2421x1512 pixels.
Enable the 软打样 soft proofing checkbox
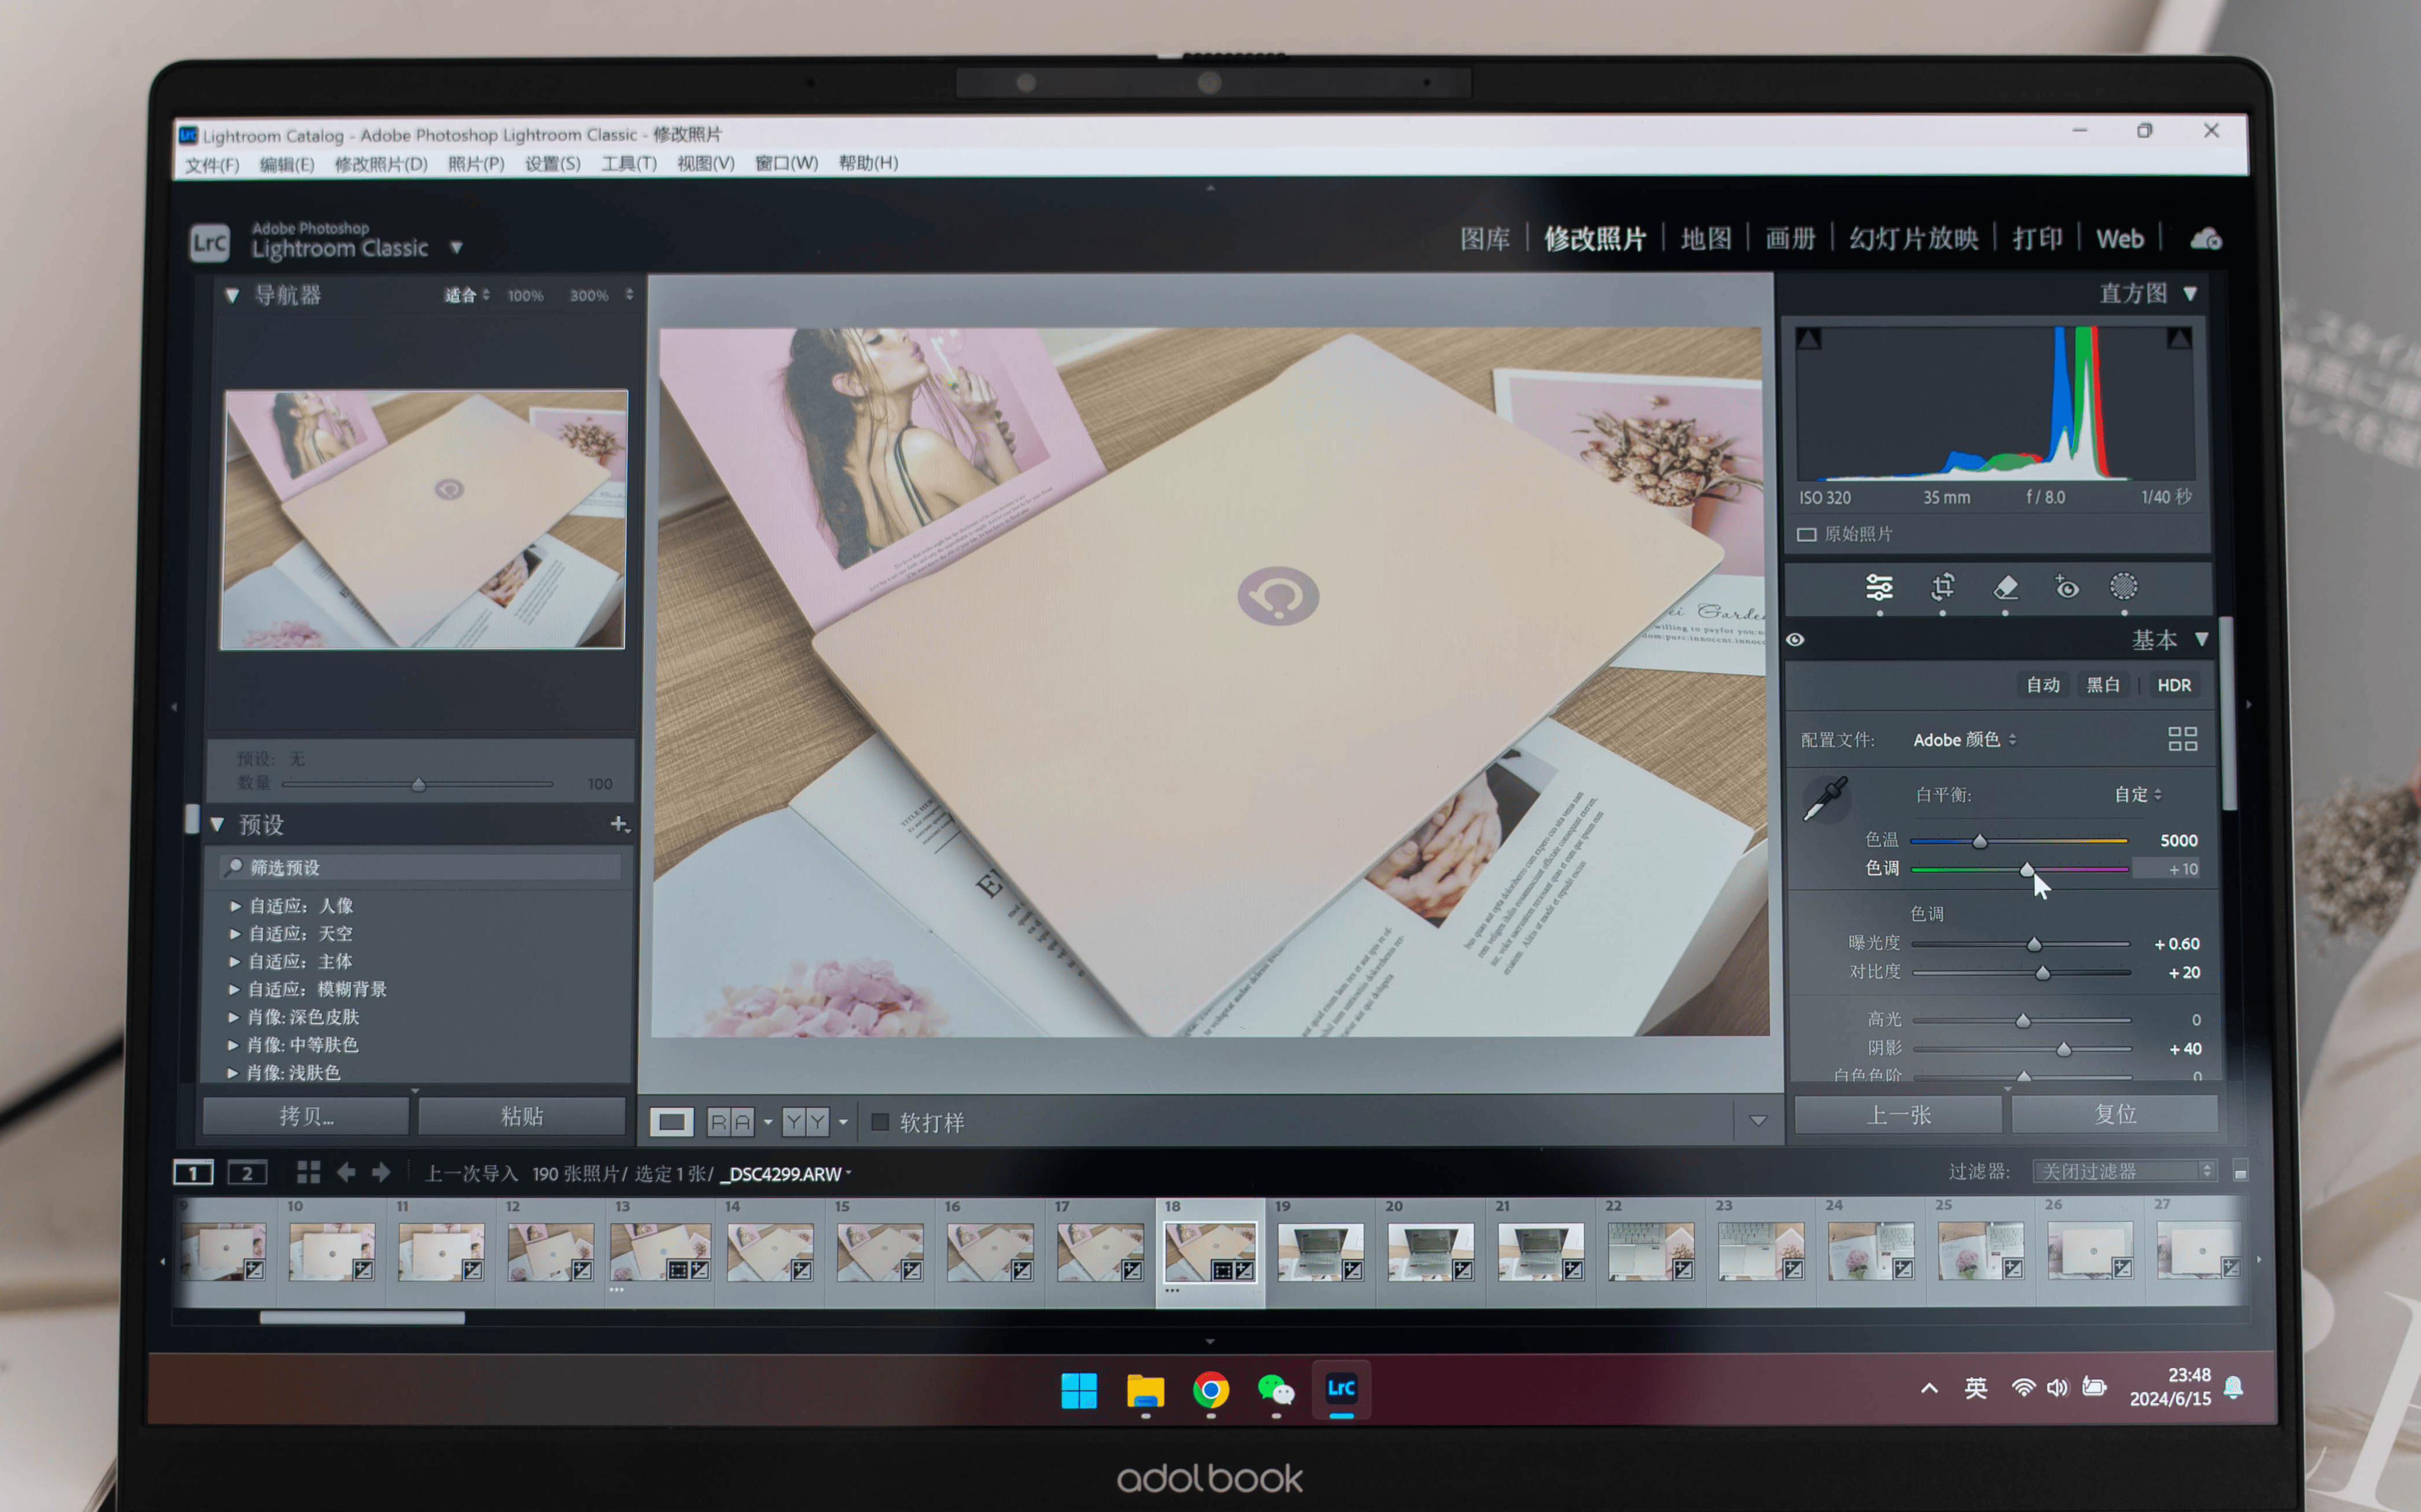tap(880, 1122)
